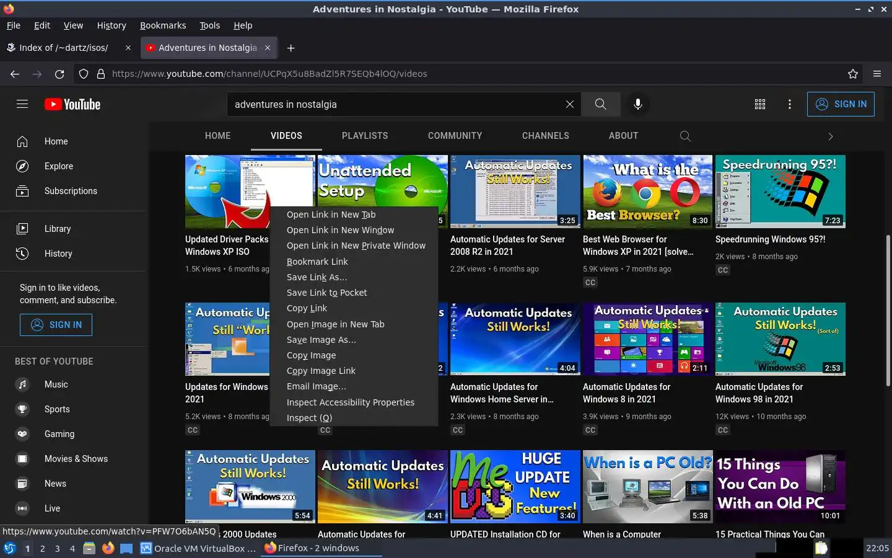Choose Open Link in New Window
This screenshot has width=892, height=558.
[x=354, y=230]
